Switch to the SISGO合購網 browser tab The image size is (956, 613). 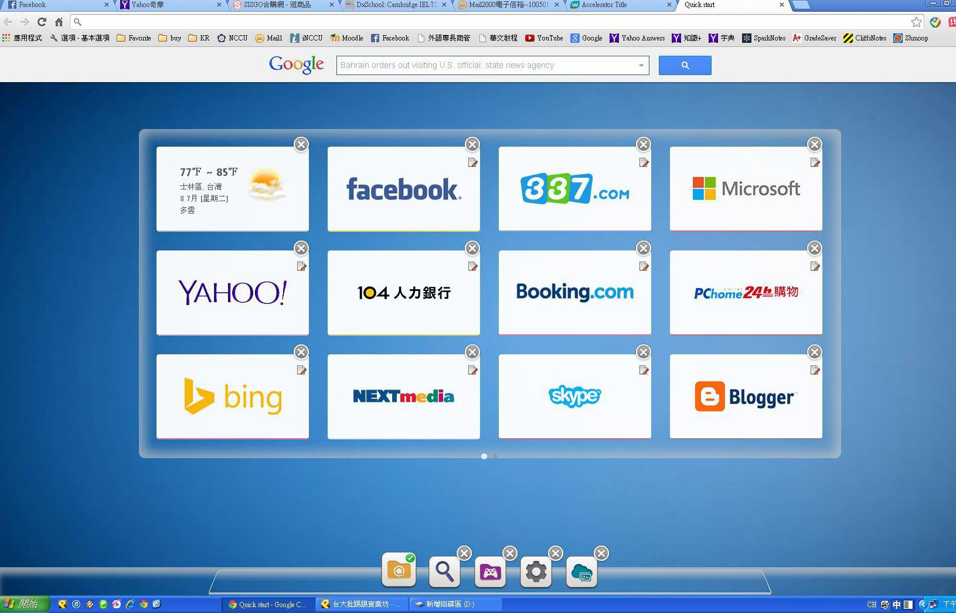283,5
